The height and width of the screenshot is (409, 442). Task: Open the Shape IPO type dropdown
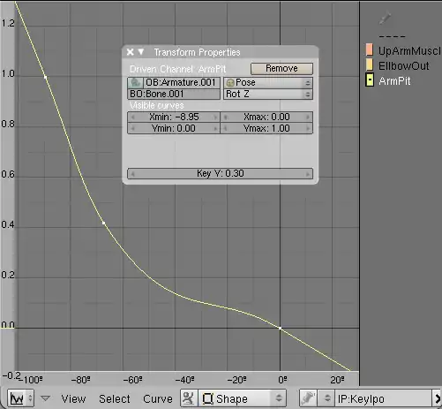(243, 398)
